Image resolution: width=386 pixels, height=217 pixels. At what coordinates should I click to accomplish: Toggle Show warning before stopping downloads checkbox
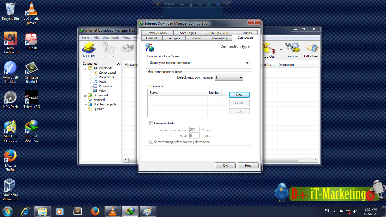151,142
